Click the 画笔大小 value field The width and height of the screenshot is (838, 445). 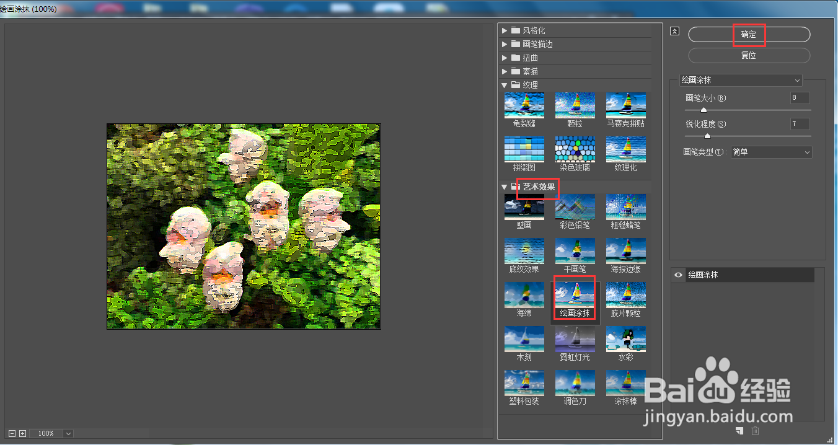pos(800,98)
